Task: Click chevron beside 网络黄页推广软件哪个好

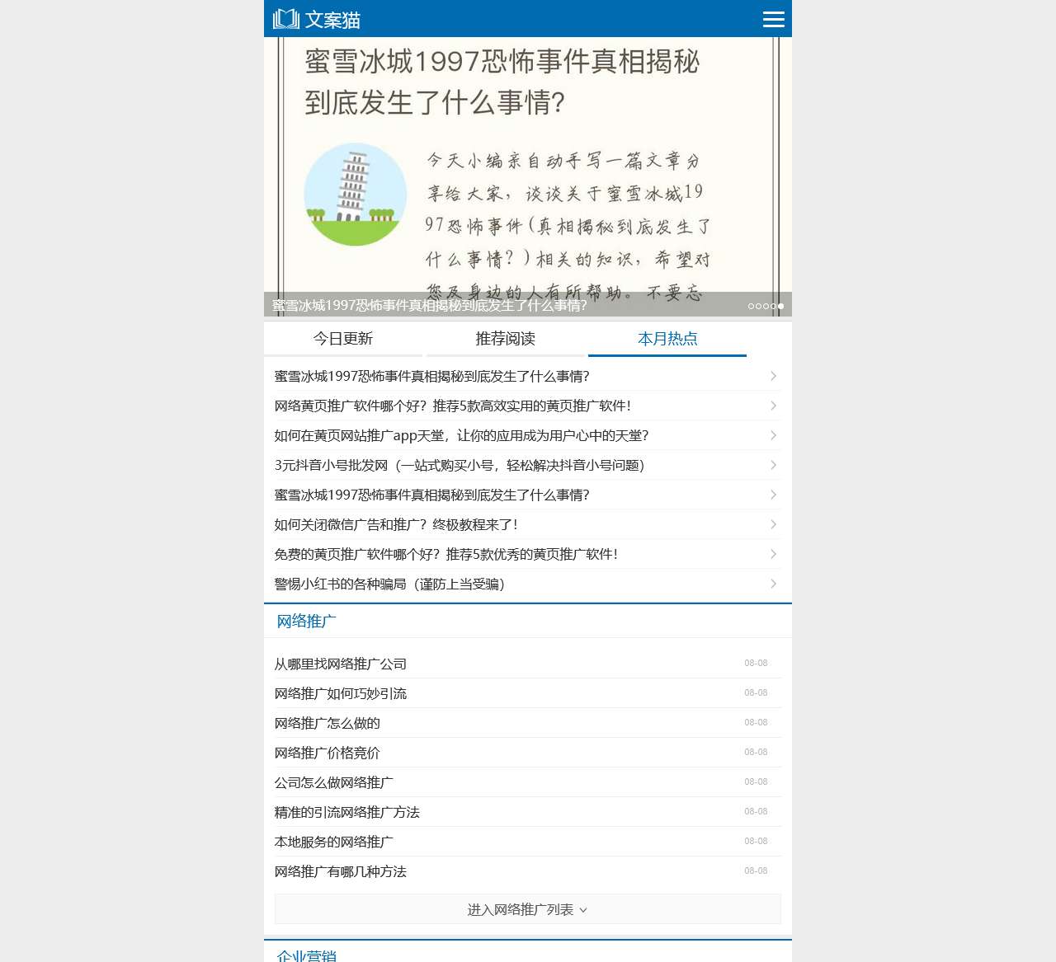Action: 773,406
